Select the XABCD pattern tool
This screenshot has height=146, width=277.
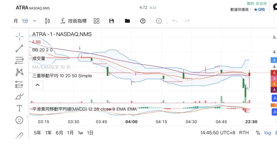coord(19,72)
